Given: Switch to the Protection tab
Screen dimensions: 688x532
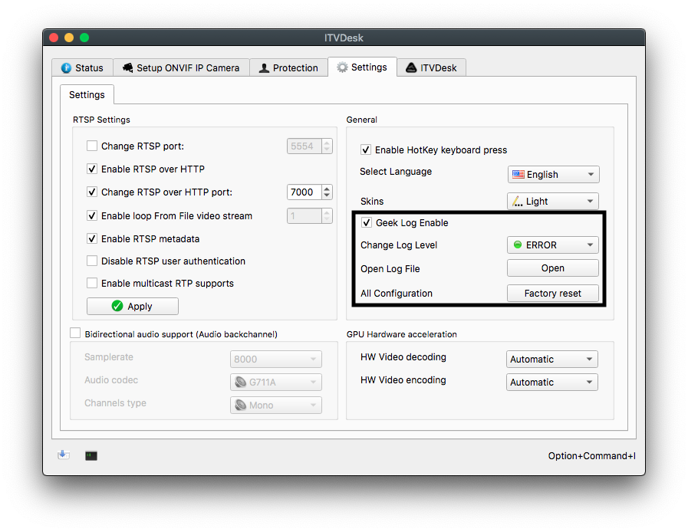Looking at the screenshot, I should [288, 67].
